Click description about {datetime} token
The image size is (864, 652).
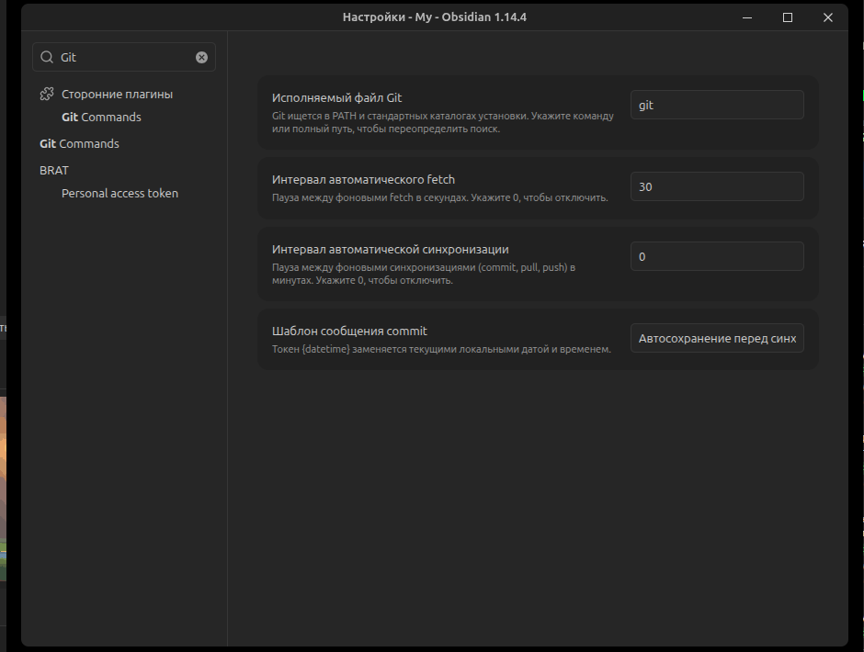(441, 349)
